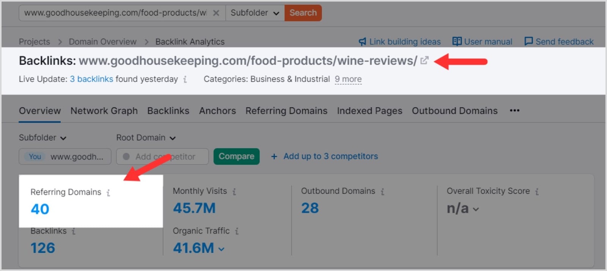Viewport: 607px width, 271px height.
Task: Open the Referring Domains tab
Action: [286, 111]
